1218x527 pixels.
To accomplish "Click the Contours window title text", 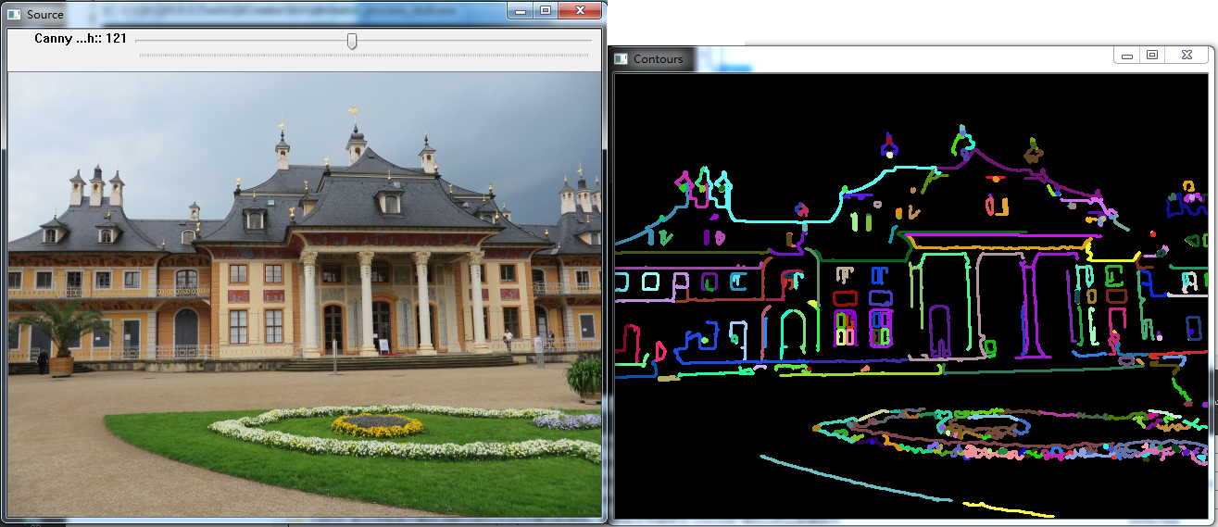I will (659, 58).
